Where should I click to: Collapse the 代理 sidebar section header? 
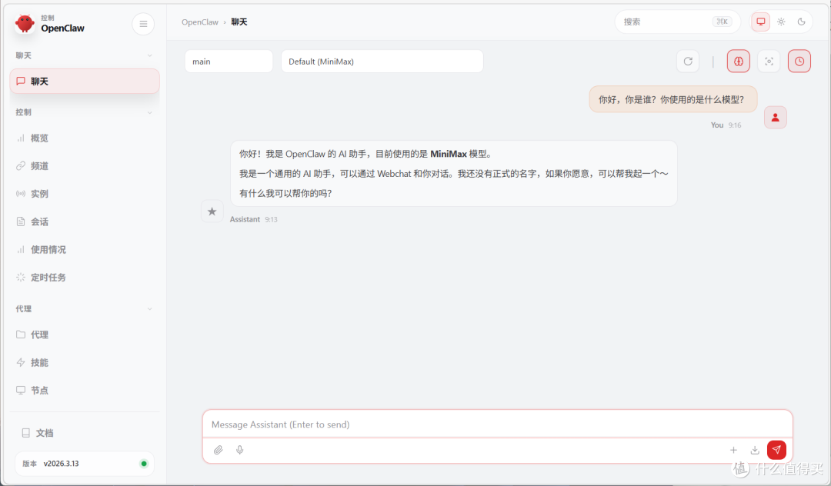(x=85, y=308)
